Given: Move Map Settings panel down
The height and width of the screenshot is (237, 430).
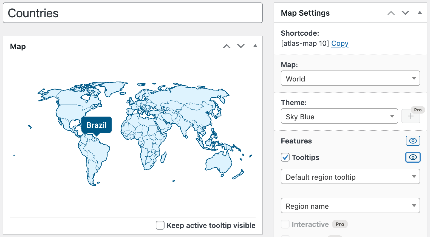Looking at the screenshot, I should coord(405,13).
